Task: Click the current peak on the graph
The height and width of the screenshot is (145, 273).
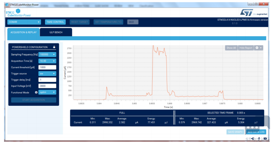Action: pos(153,46)
